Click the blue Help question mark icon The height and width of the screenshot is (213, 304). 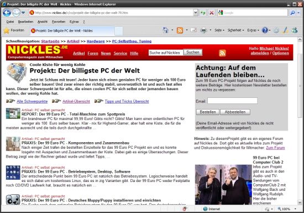265,30
